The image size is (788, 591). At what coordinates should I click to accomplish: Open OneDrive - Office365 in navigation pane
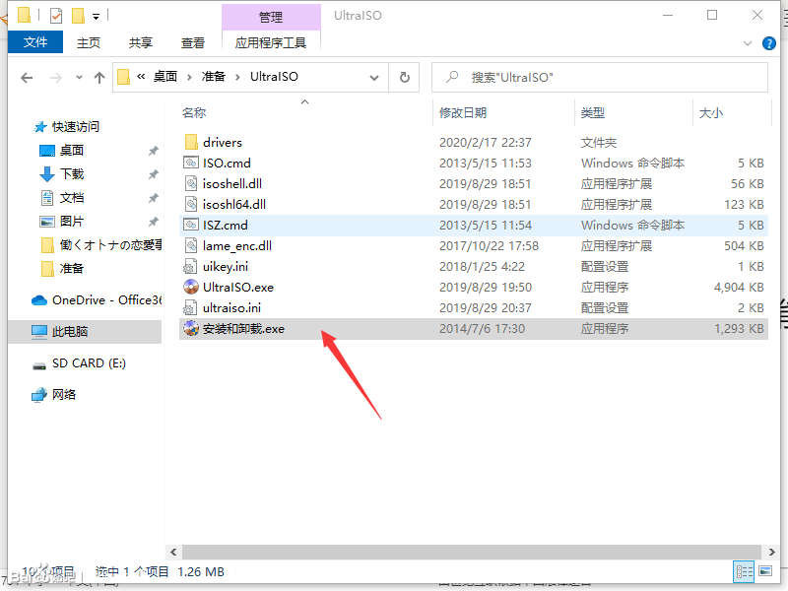97,300
